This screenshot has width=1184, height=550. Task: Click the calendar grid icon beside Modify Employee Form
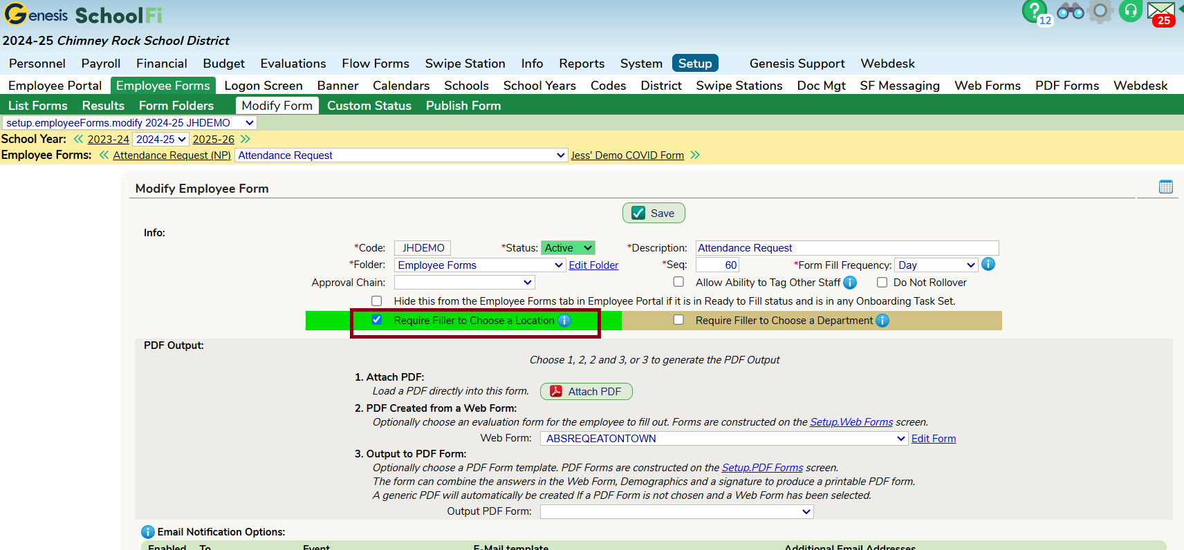[x=1166, y=187]
